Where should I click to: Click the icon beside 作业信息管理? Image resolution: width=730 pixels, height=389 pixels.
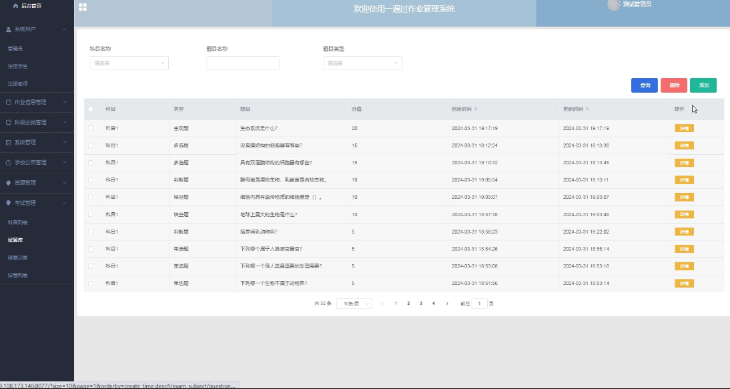pyautogui.click(x=9, y=102)
